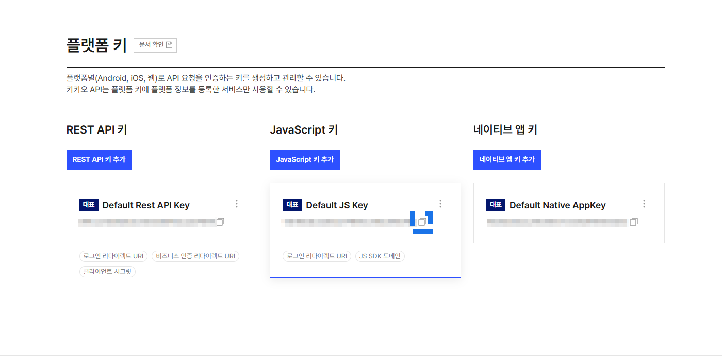
Task: Select 로그인 리다이렉트 URI tag in REST API card
Action: tap(113, 256)
